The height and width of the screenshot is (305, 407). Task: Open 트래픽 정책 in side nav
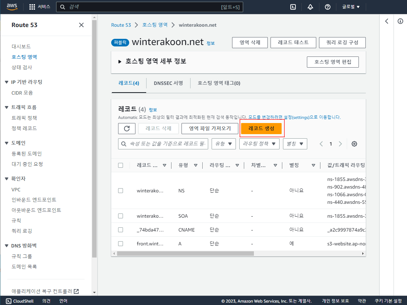24,118
